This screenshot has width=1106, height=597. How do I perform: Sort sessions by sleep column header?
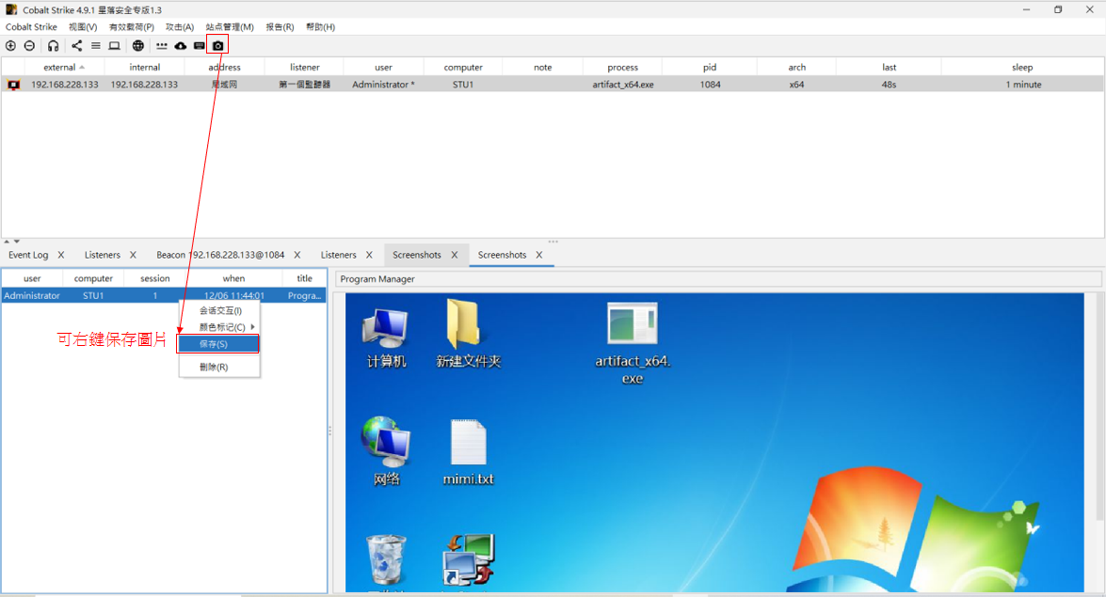[1022, 68]
